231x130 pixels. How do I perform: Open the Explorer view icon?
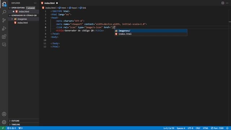tap(4, 4)
